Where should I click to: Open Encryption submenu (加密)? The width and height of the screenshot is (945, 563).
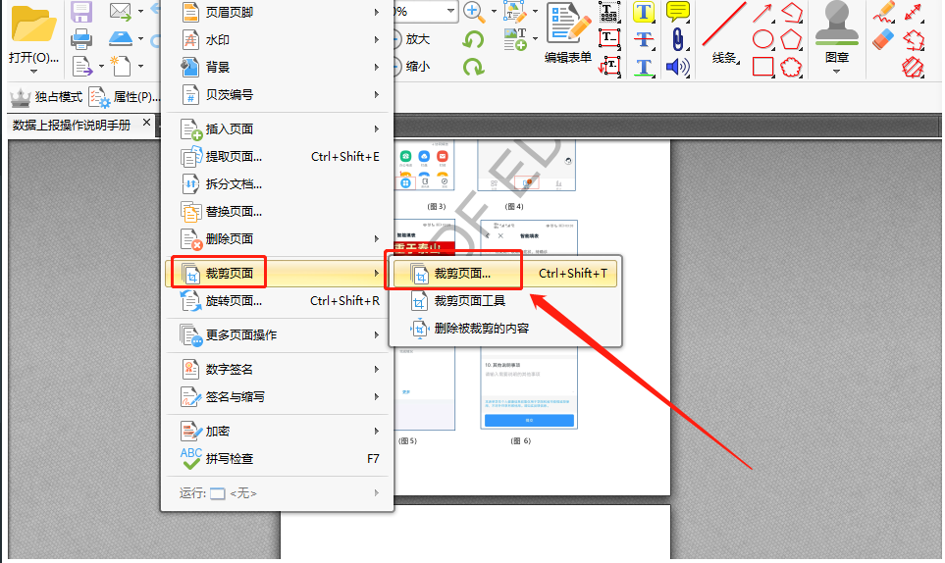pos(280,432)
